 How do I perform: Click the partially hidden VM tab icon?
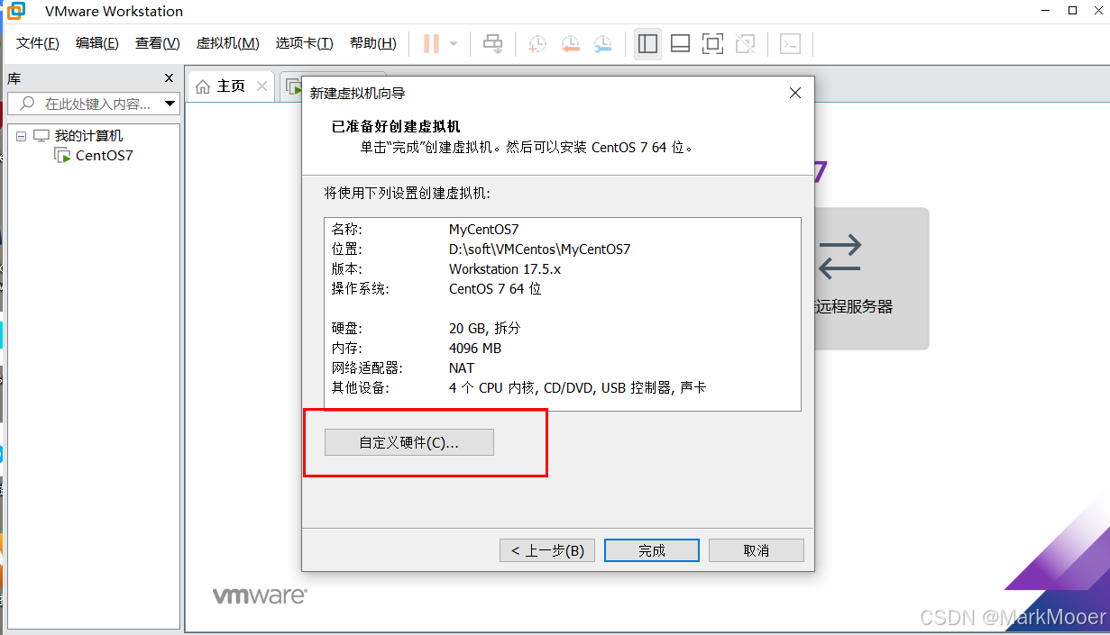(293, 86)
